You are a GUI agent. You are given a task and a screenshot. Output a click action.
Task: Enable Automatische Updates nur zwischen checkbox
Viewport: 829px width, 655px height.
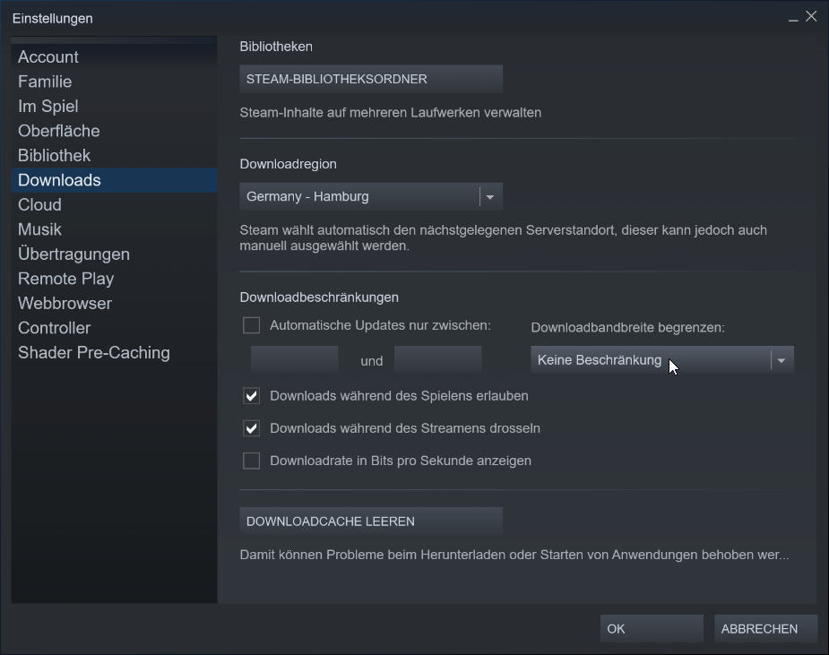252,325
